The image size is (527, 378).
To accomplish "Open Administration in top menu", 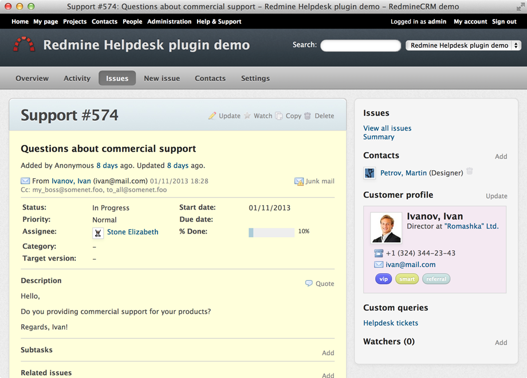I will click(169, 22).
